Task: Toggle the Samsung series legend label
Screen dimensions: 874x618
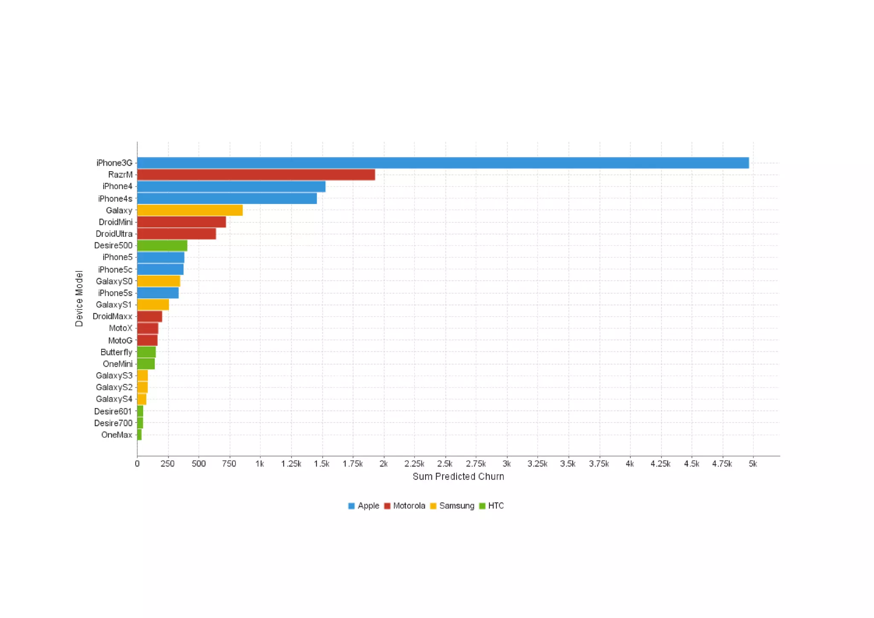Action: tap(457, 506)
